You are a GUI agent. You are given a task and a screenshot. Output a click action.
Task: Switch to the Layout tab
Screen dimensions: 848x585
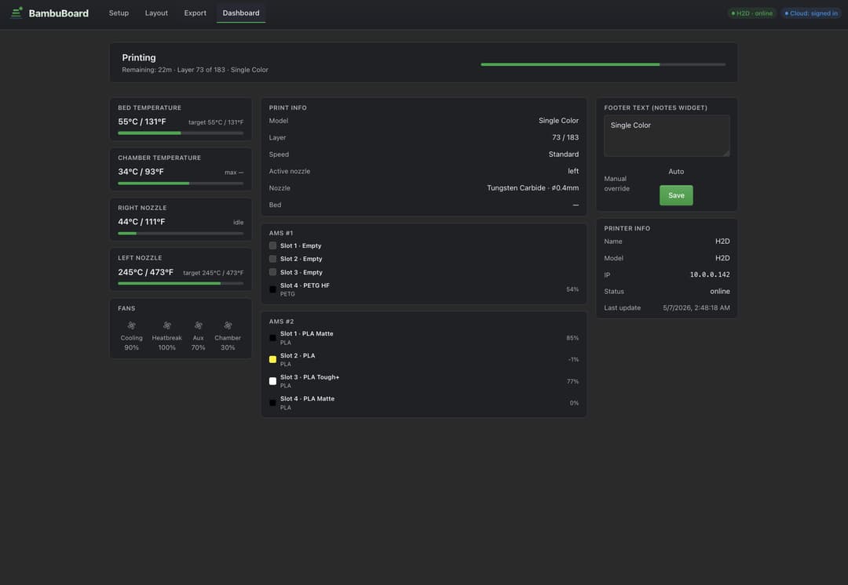click(156, 13)
